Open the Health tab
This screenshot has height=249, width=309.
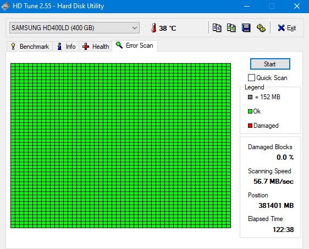click(96, 47)
